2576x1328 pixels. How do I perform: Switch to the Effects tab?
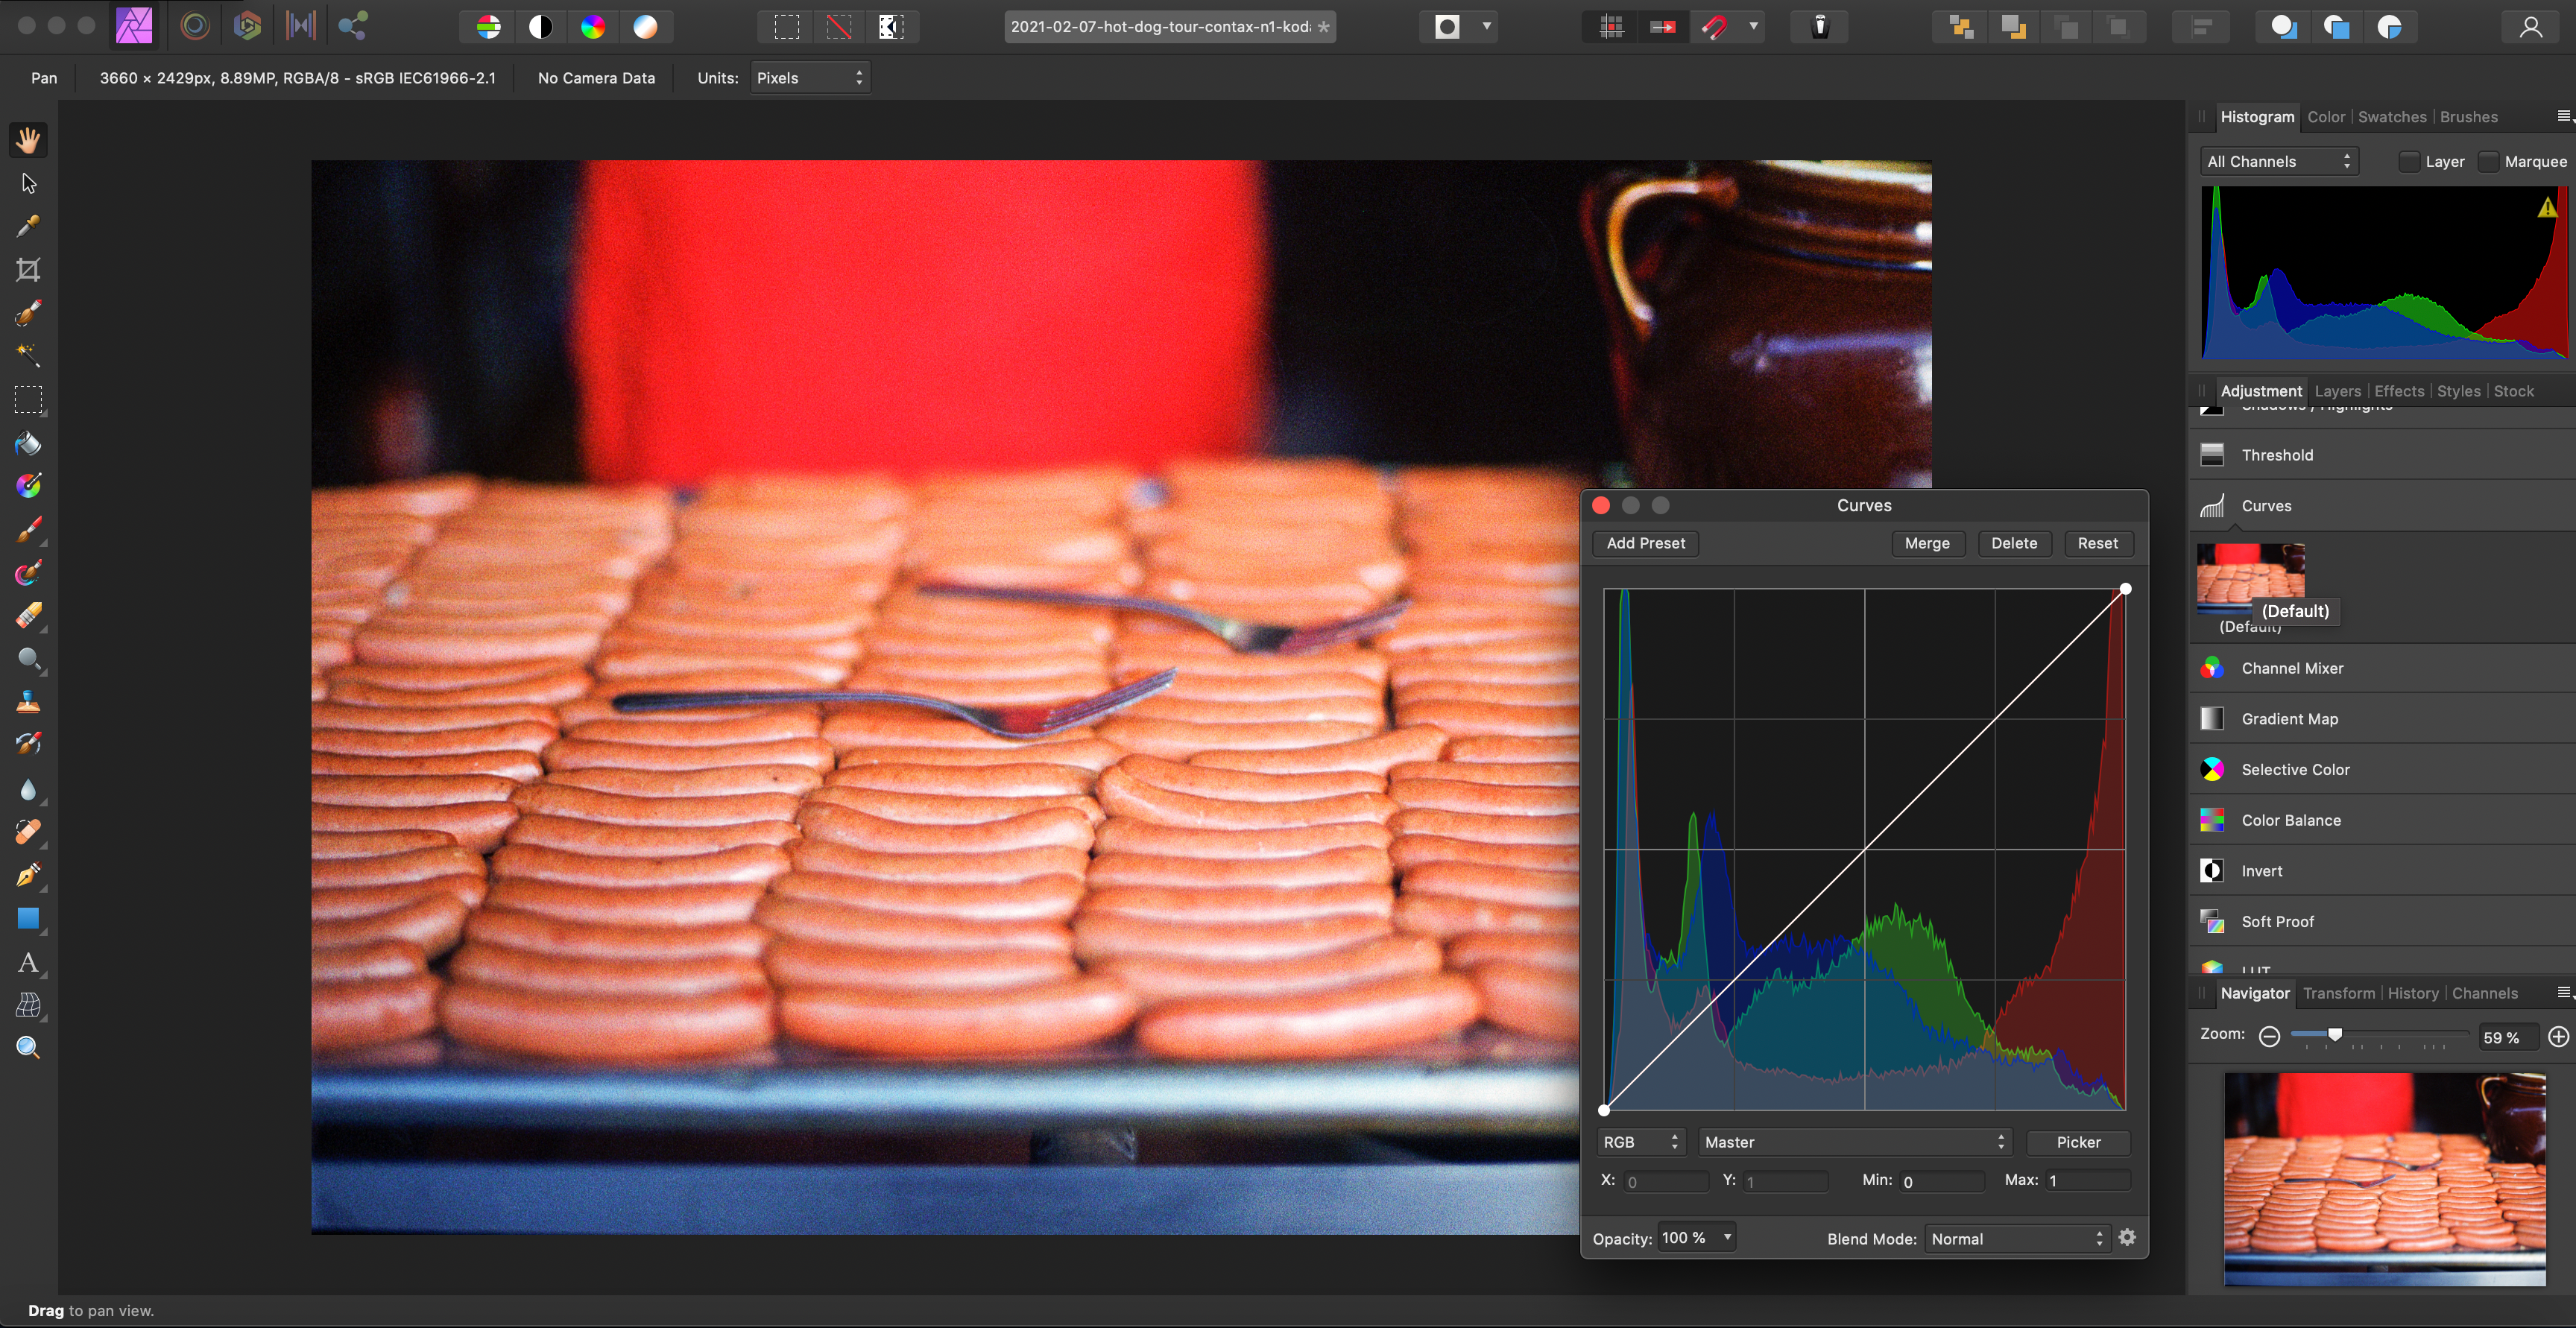tap(2399, 391)
